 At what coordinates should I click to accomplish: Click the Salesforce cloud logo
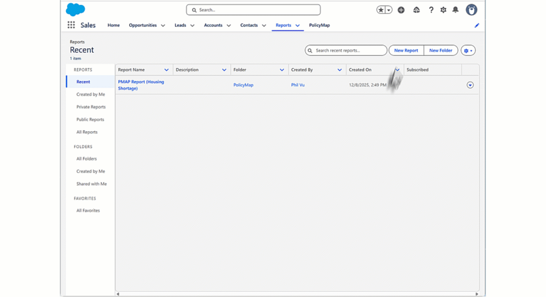click(x=75, y=9)
